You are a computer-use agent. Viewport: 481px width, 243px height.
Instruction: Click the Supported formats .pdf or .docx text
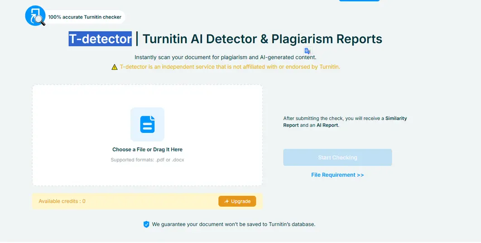coord(147,160)
